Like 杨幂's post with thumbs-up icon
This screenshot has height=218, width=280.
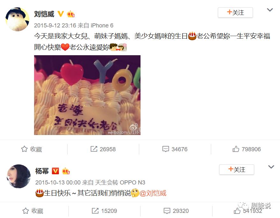point(237,211)
